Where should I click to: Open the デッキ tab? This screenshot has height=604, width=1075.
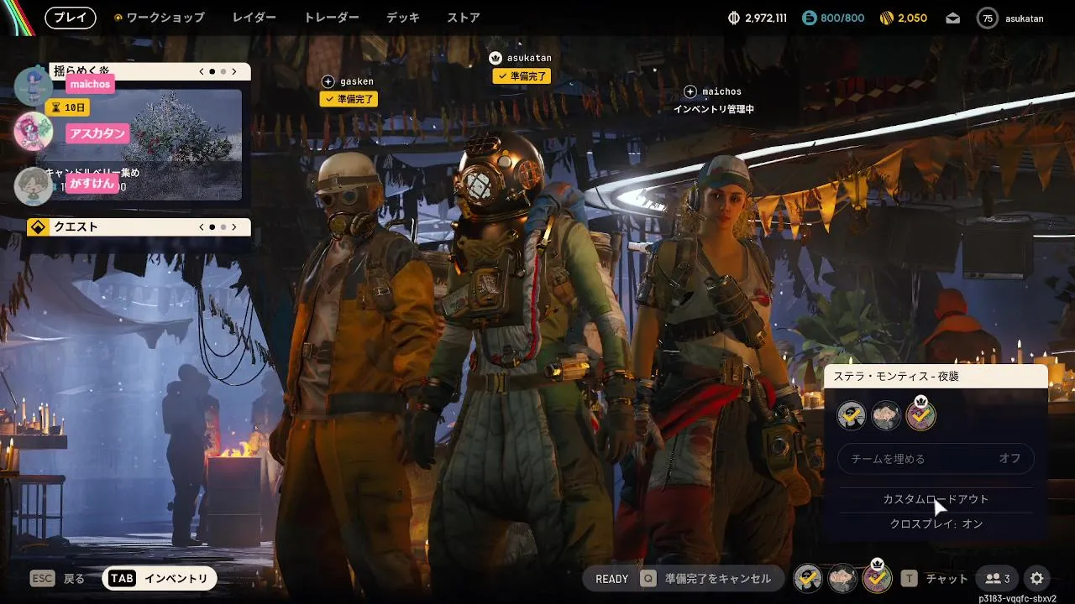pos(402,18)
